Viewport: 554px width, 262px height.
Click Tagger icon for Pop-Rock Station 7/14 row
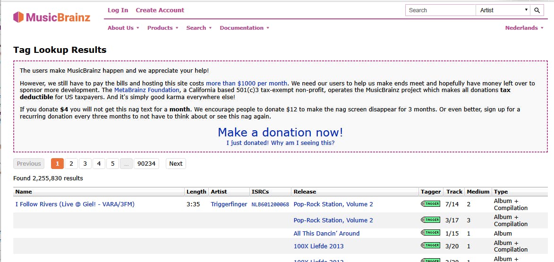pyautogui.click(x=430, y=204)
